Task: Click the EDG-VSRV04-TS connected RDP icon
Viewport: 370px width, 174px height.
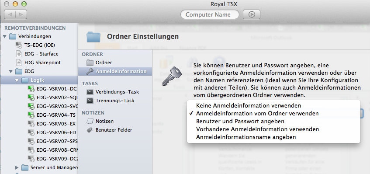Action: pos(31,115)
